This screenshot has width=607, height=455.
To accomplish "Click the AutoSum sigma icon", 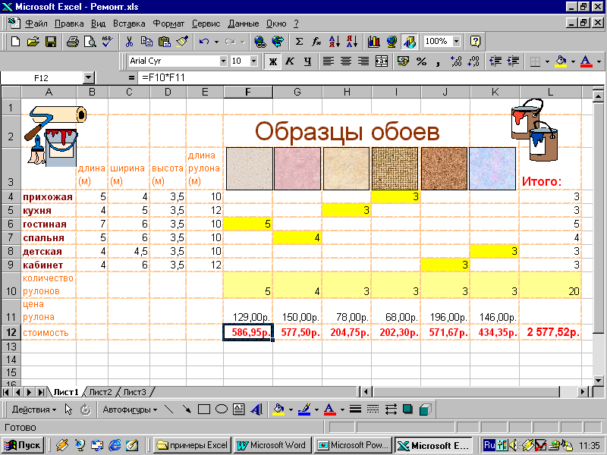I will (x=299, y=42).
